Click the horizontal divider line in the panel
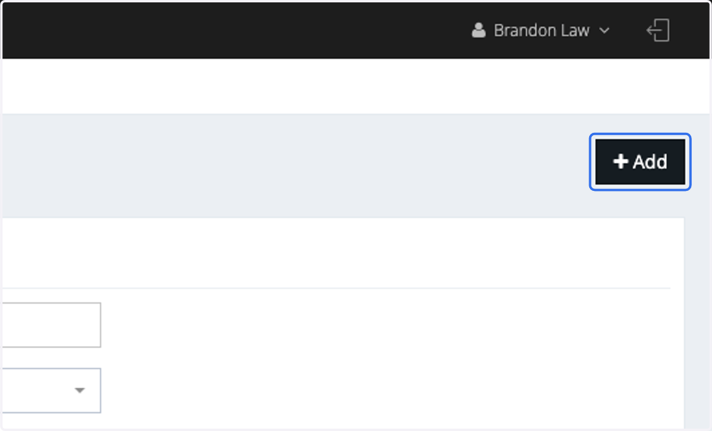The image size is (712, 431). click(x=335, y=288)
